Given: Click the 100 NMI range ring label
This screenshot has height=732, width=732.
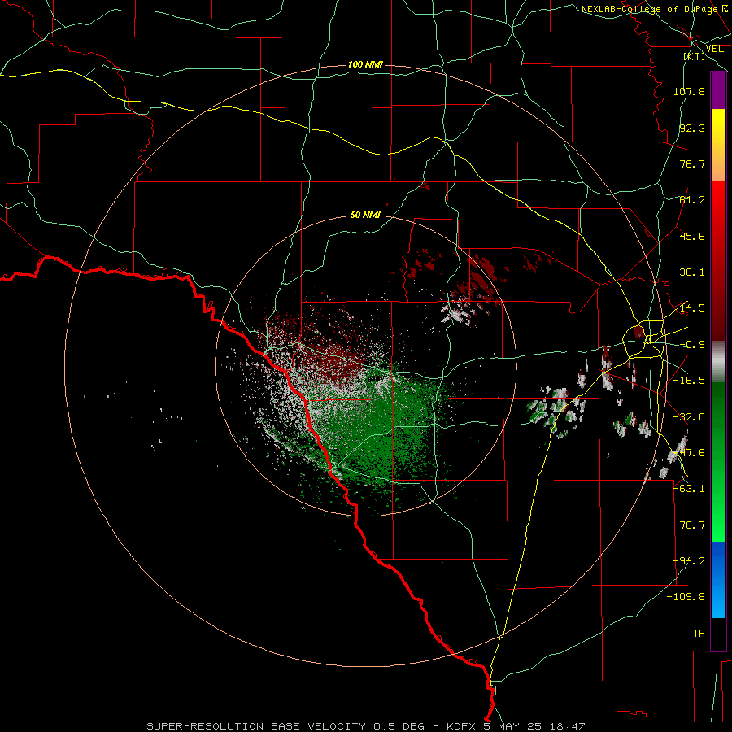Looking at the screenshot, I should tap(365, 64).
